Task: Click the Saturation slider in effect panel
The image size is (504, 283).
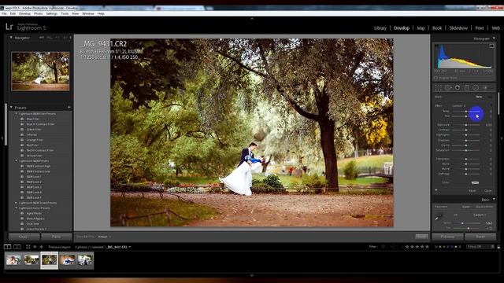Action: [465, 150]
